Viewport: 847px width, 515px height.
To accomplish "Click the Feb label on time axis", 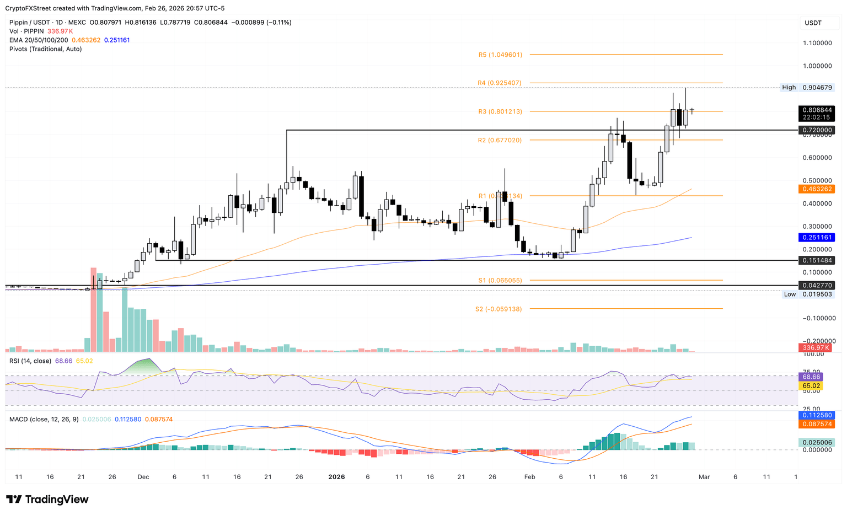I will 529,477.
